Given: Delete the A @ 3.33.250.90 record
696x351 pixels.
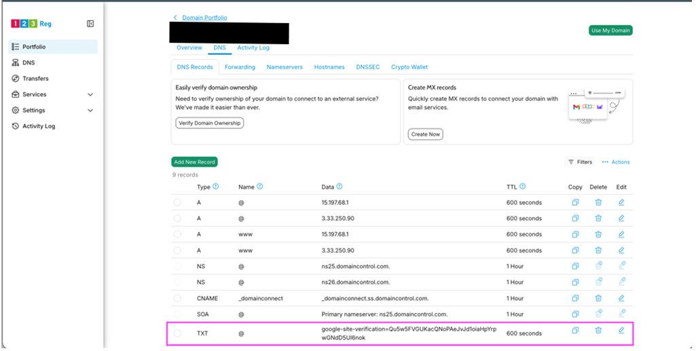Looking at the screenshot, I should point(598,219).
